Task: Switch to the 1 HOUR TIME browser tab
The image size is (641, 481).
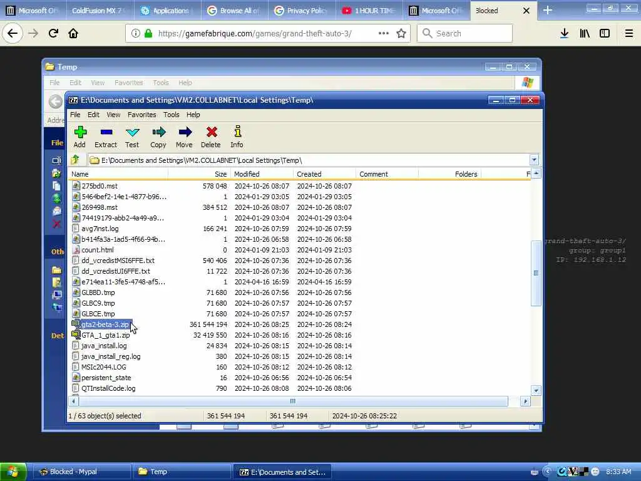Action: pyautogui.click(x=369, y=11)
